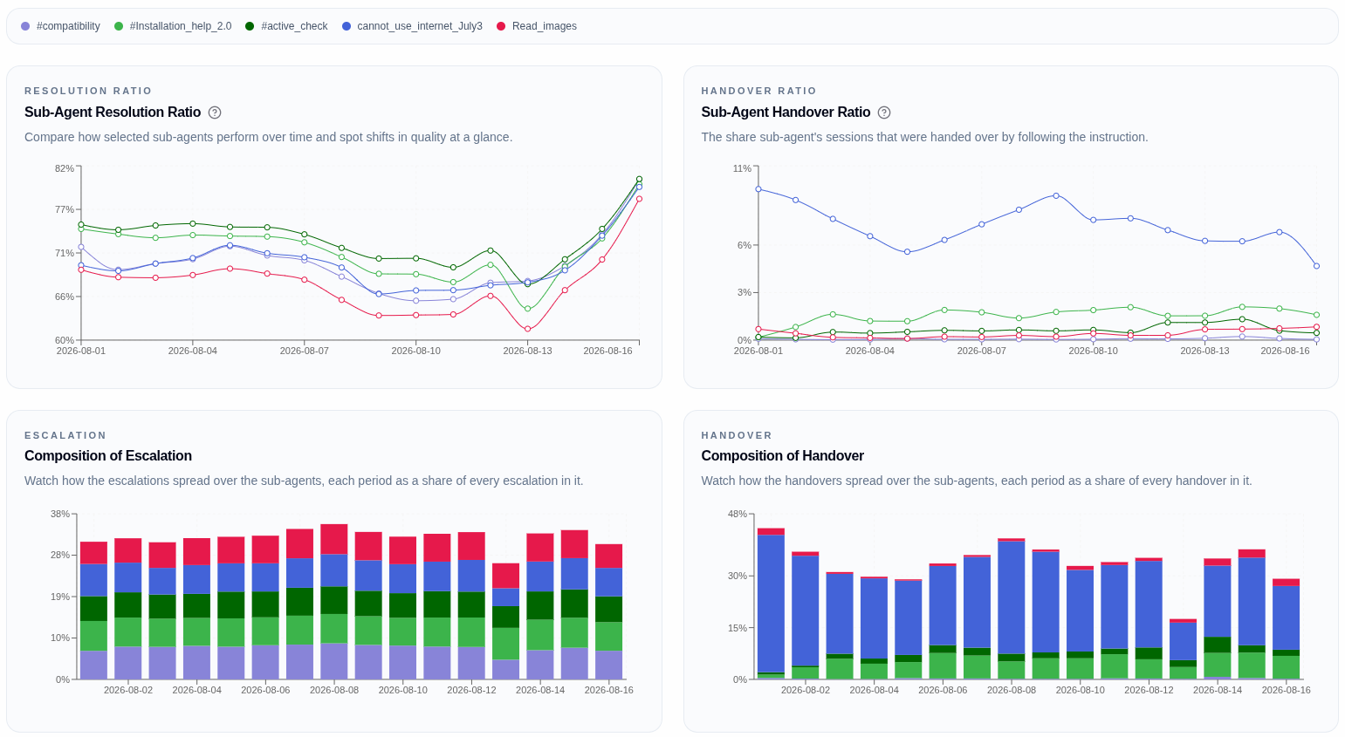Click the escalation chart description text
1345x737 pixels.
click(304, 481)
